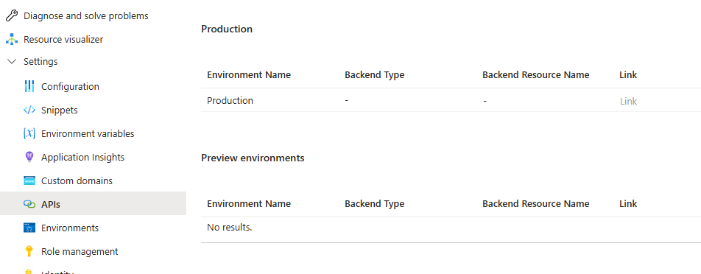Screen dimensions: 701x274
Task: Click the Link for Production environment
Action: pos(628,101)
